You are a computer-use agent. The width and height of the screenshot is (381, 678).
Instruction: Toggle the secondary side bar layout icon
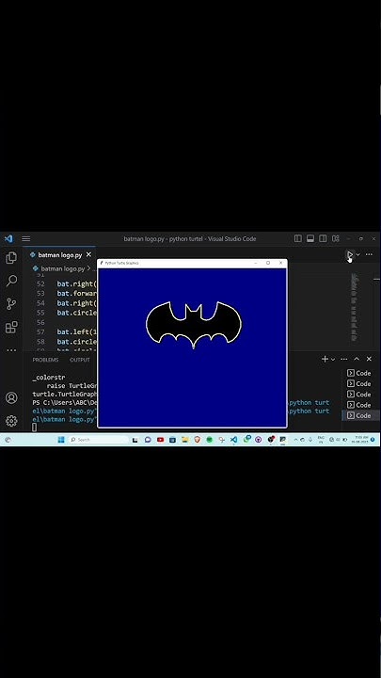[x=323, y=238]
